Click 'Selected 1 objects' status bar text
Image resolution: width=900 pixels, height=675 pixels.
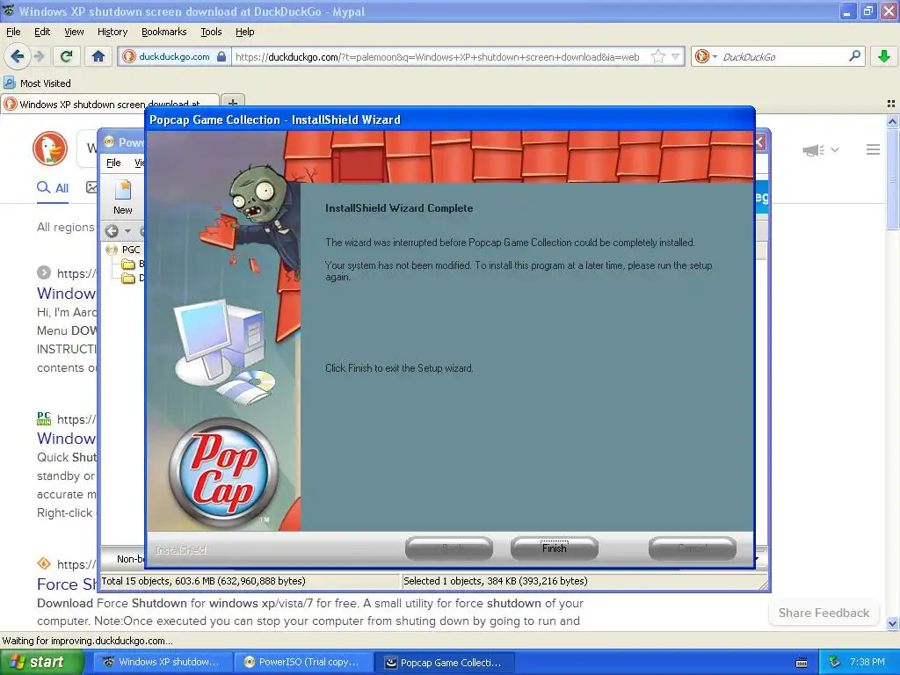point(496,581)
